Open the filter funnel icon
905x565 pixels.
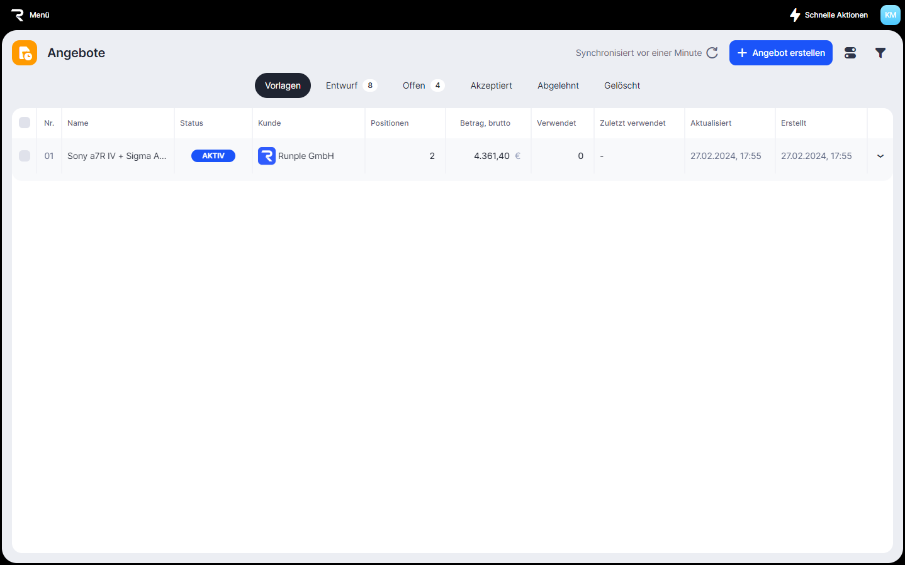pyautogui.click(x=880, y=53)
